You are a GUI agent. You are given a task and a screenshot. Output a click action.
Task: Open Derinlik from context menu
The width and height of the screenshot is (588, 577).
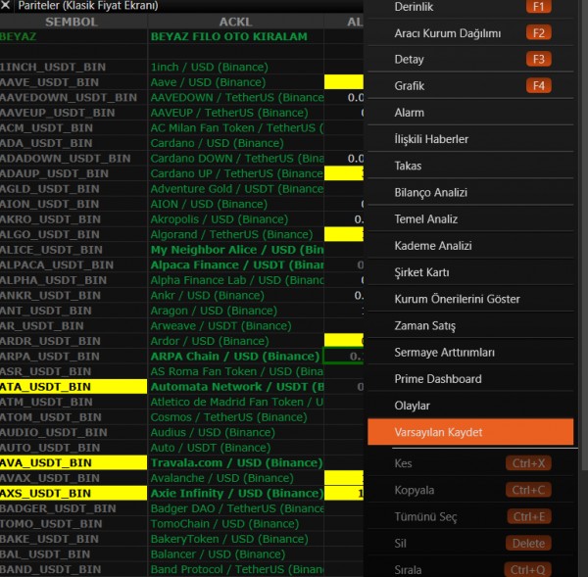point(470,7)
